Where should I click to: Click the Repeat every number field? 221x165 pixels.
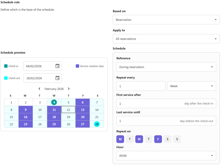point(141,86)
